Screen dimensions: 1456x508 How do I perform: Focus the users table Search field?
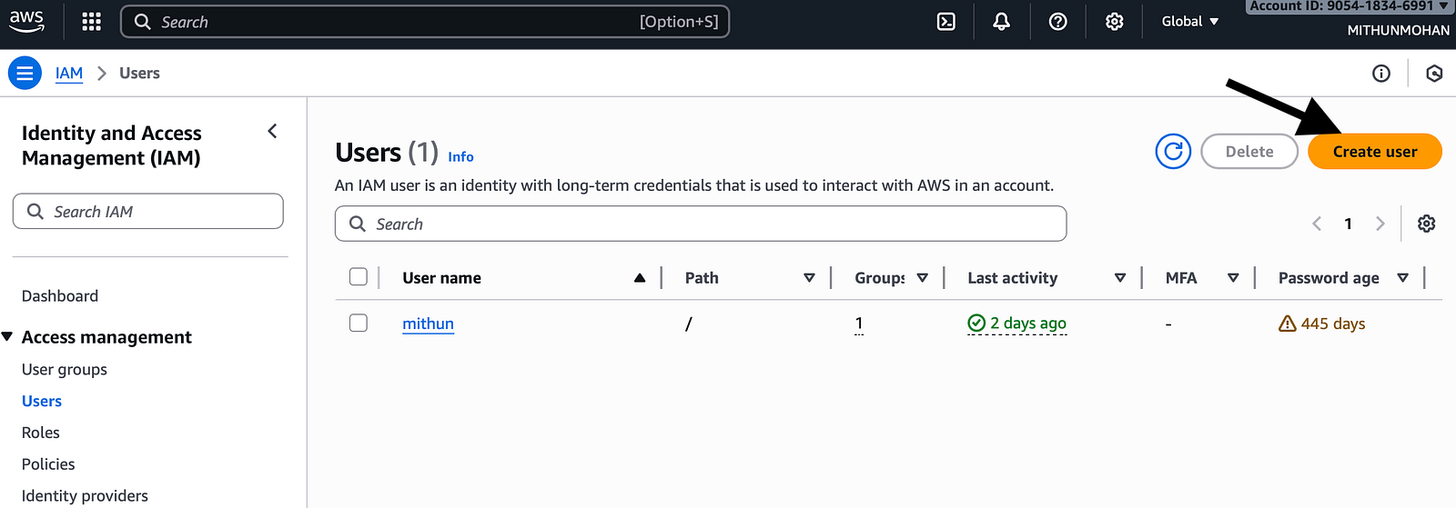coord(701,224)
